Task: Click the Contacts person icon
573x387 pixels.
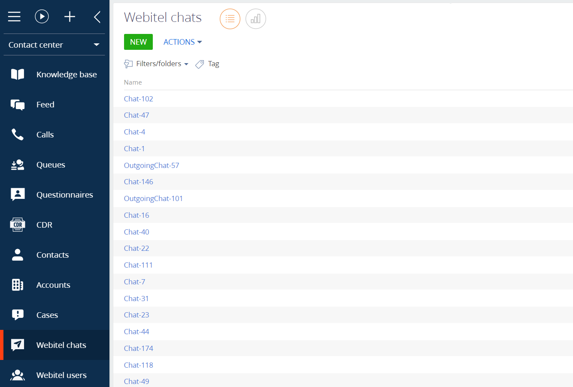Action: 18,255
